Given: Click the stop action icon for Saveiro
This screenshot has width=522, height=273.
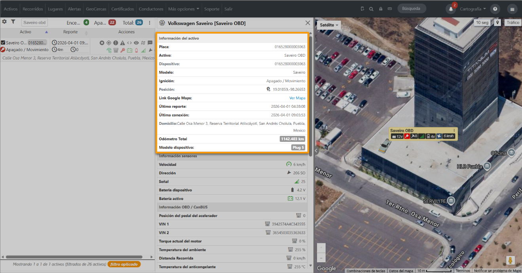Looking at the screenshot, I should [102, 43].
